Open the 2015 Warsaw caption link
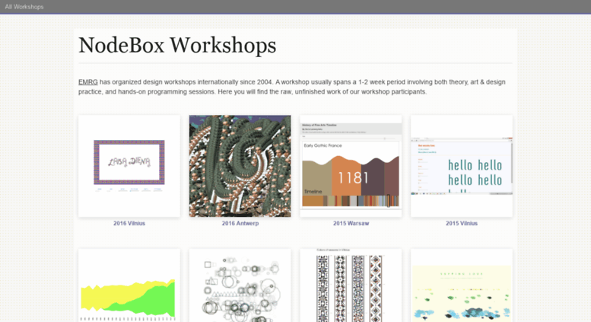The width and height of the screenshot is (591, 322). (x=351, y=223)
